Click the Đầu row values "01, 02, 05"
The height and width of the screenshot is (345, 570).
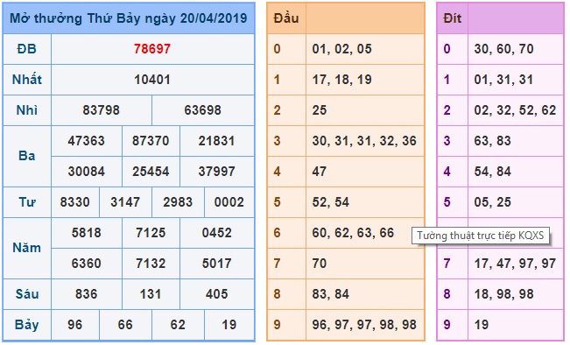tap(342, 49)
